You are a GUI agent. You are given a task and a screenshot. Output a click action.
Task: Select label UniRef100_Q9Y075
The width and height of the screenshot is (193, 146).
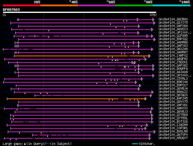coord(173,102)
